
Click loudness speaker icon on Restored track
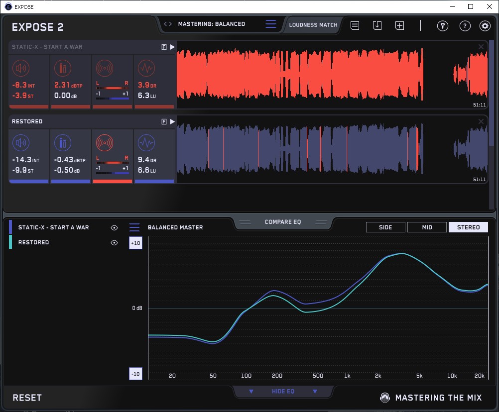pyautogui.click(x=21, y=143)
